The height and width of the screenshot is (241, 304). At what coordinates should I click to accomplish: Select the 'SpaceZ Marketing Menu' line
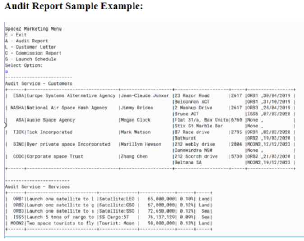coord(33,29)
